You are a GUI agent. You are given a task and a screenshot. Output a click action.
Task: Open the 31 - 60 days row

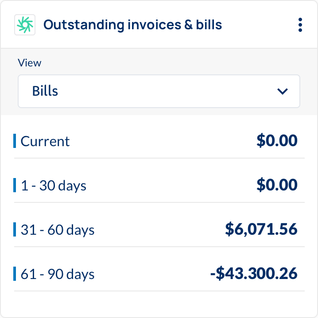[x=159, y=229]
